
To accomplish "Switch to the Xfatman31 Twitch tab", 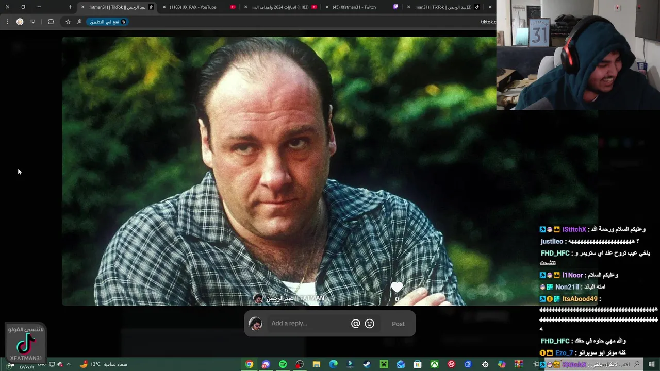I will click(361, 7).
